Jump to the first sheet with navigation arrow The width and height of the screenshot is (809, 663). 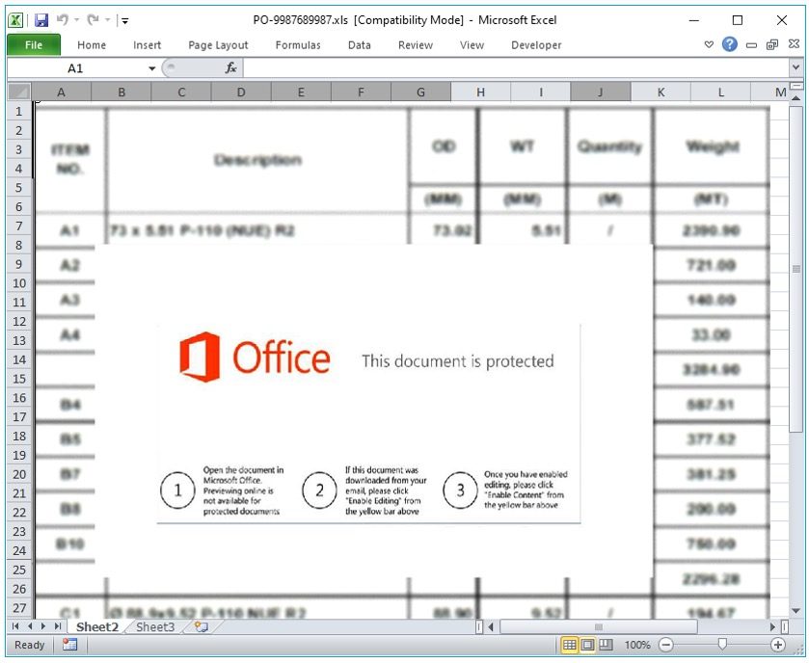point(16,626)
